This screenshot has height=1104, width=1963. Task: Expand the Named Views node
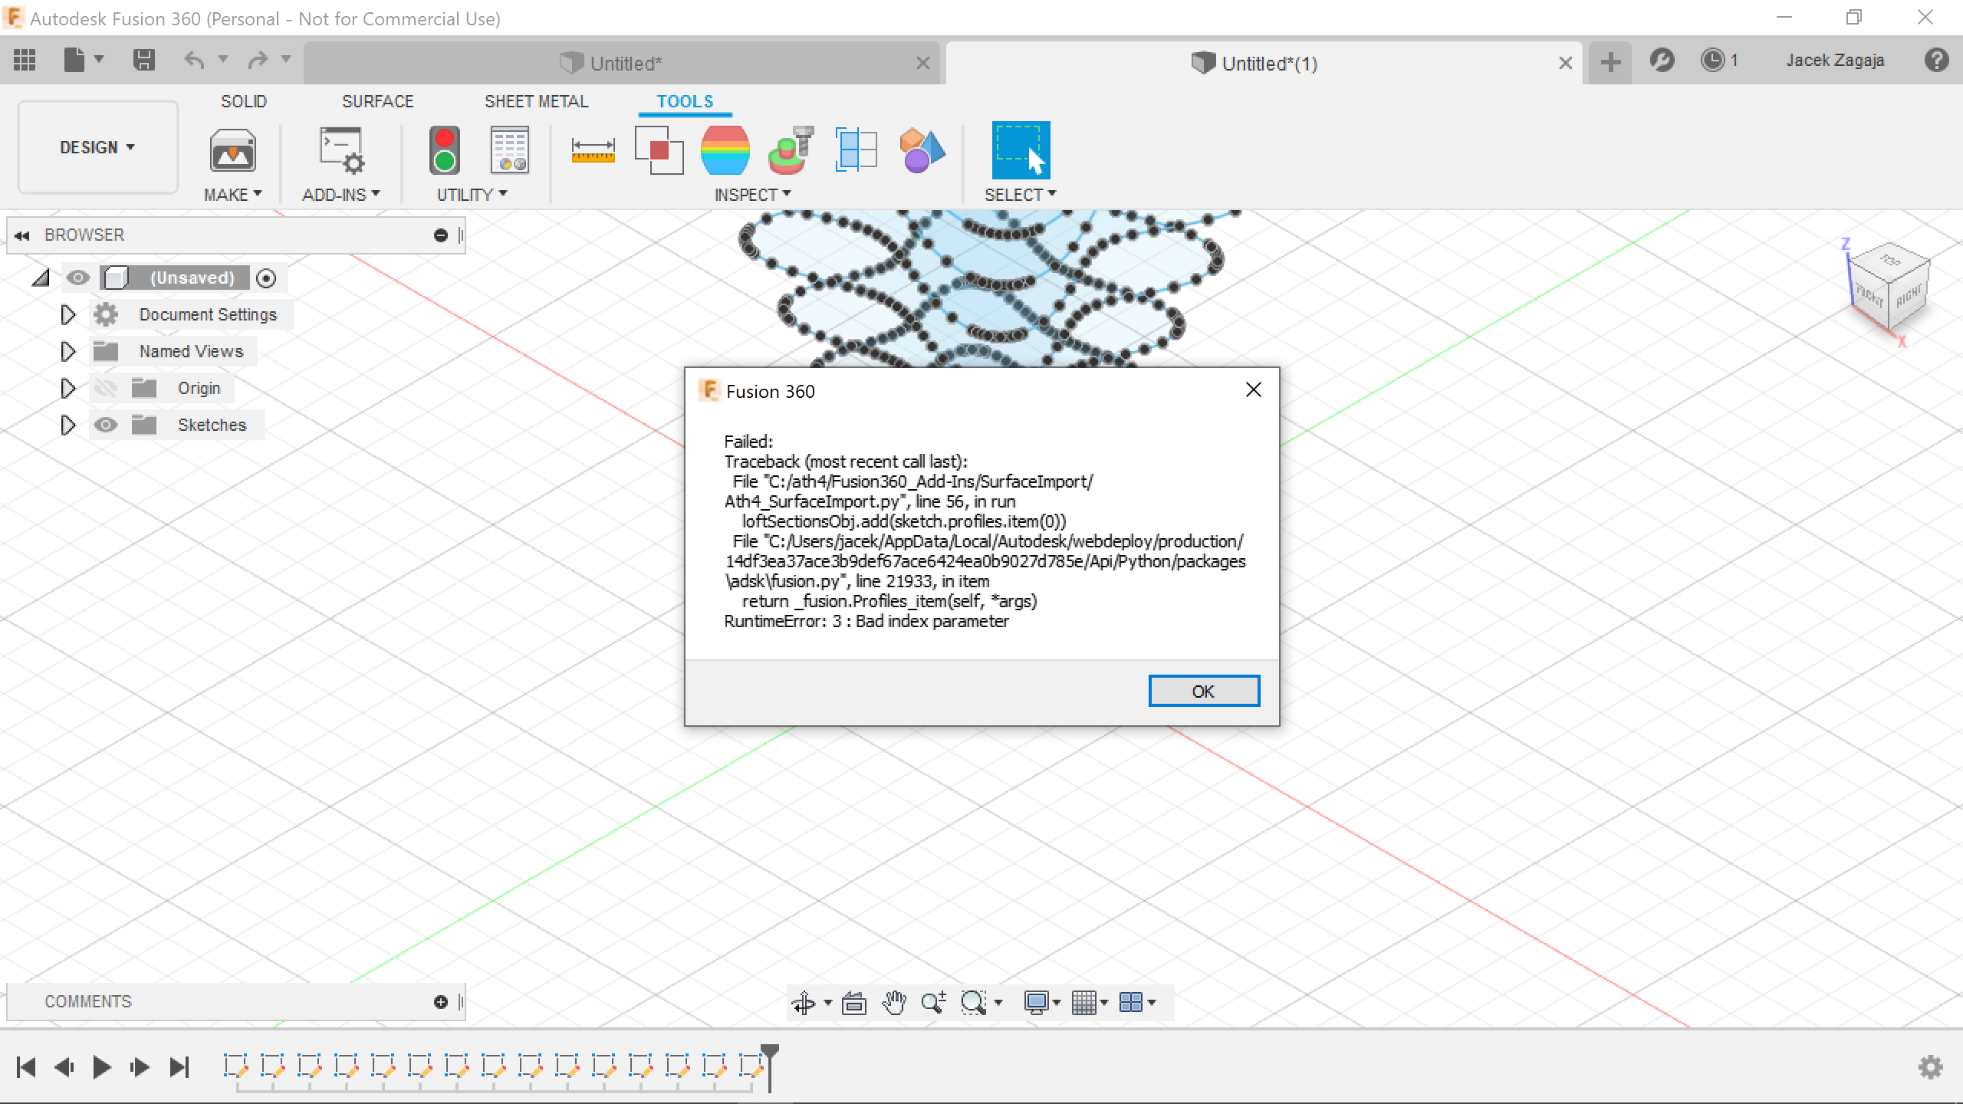tap(67, 351)
